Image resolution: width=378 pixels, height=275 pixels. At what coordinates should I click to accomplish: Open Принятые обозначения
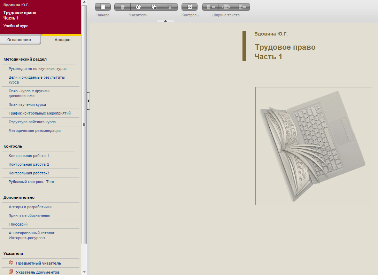coord(29,215)
